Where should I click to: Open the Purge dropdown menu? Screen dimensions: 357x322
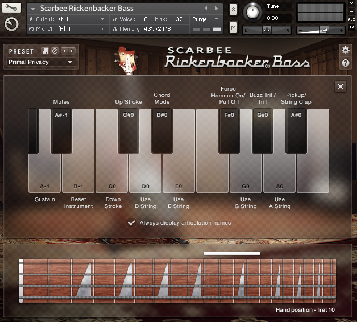pos(206,19)
